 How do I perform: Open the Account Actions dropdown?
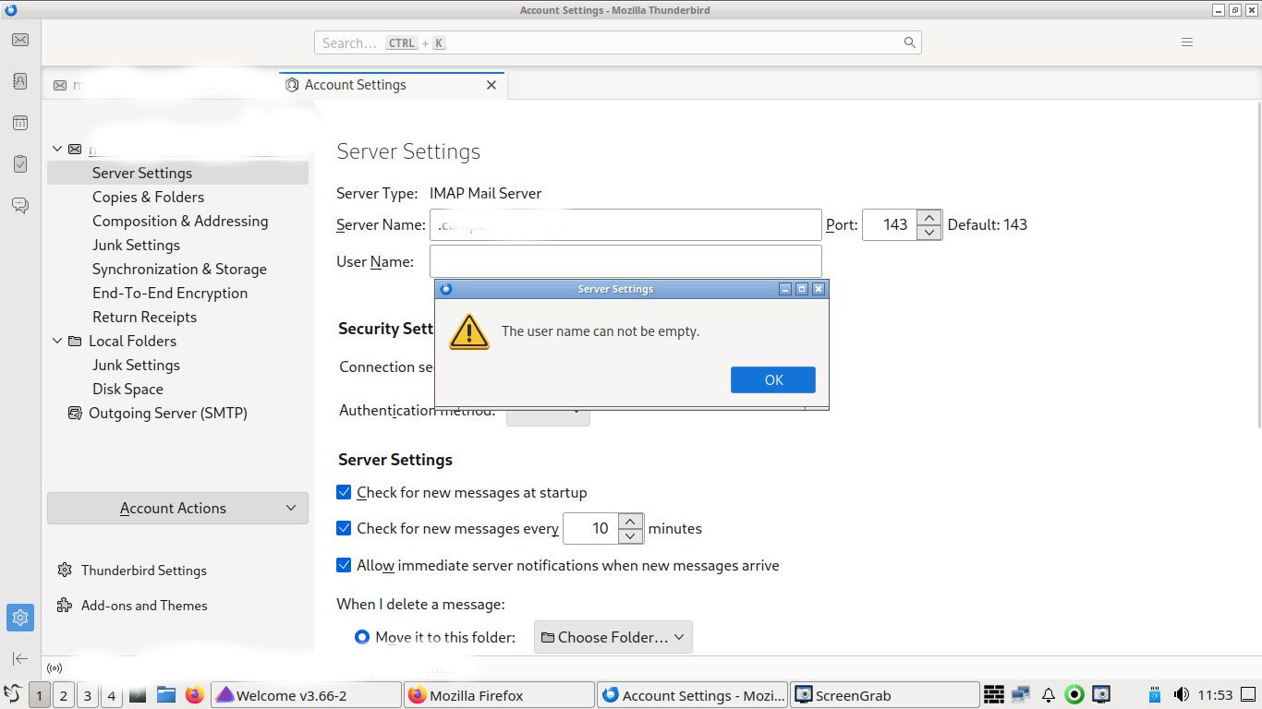click(x=177, y=509)
